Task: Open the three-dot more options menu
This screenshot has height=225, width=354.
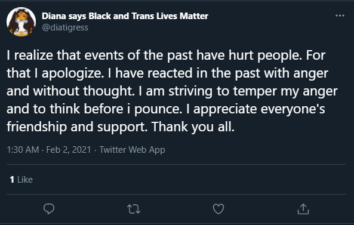Action: [340, 16]
